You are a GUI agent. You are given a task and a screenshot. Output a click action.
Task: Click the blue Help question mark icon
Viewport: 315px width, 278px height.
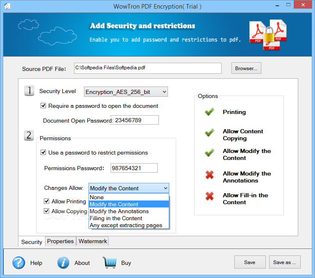tap(19, 262)
